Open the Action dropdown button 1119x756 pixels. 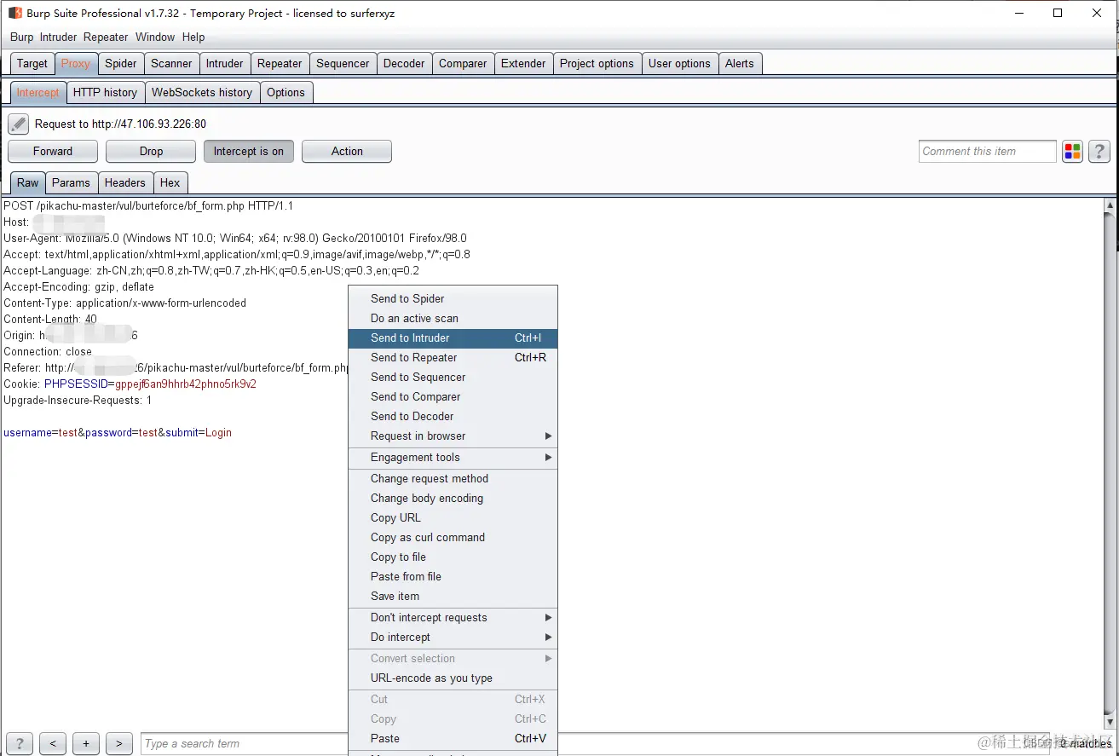click(347, 151)
